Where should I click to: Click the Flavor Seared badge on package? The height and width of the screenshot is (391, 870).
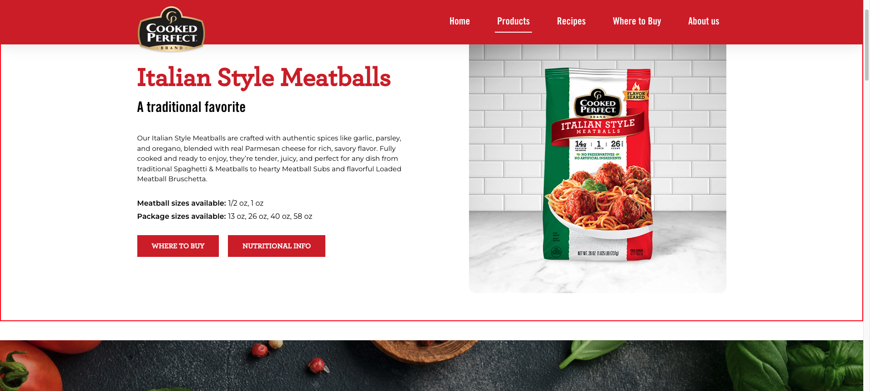point(636,93)
